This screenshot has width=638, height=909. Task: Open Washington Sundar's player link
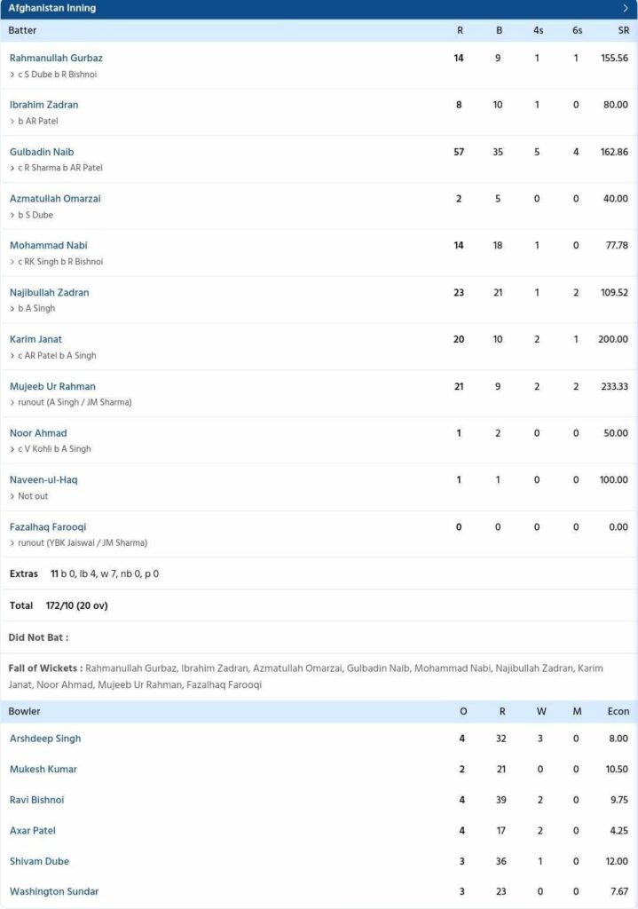click(x=54, y=891)
